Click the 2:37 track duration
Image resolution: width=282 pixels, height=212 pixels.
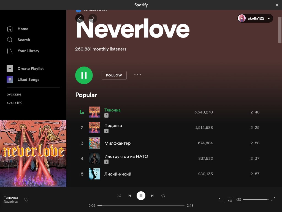(255, 159)
